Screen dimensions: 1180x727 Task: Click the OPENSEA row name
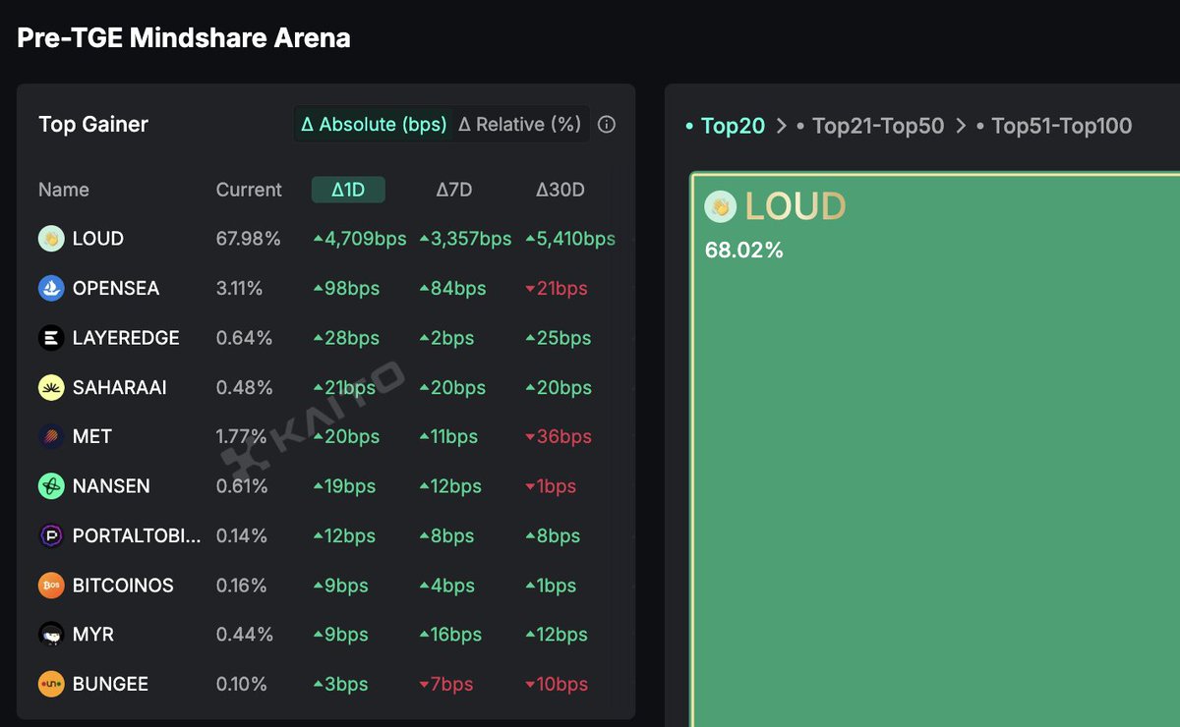(x=116, y=288)
